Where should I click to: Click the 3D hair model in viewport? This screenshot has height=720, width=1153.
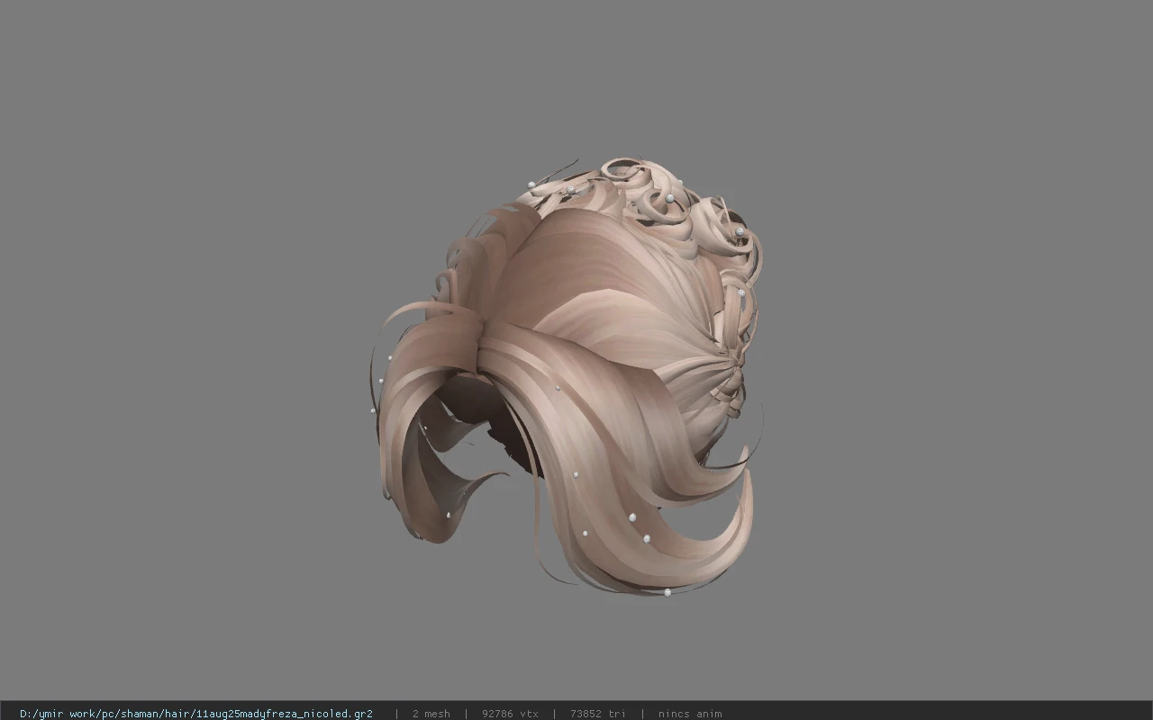click(567, 378)
